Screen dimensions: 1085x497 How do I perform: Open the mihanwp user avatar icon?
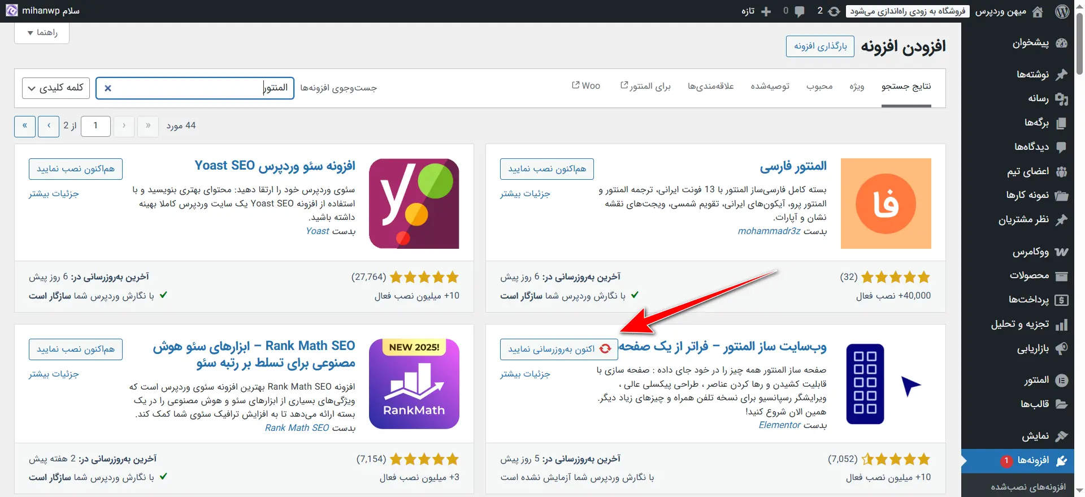[11, 11]
